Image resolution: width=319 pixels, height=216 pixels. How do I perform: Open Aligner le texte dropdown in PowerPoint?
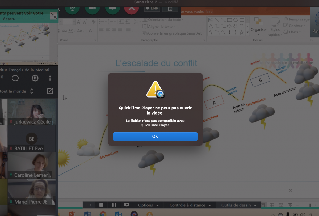159,27
